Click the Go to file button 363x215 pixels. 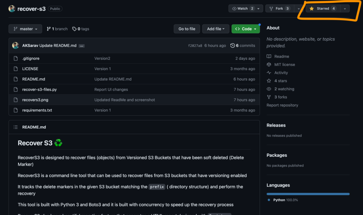pyautogui.click(x=186, y=29)
